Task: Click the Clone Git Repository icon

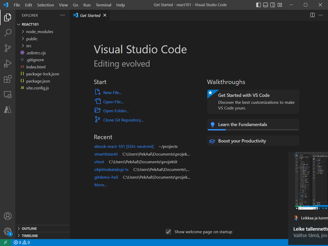Action: (97, 119)
